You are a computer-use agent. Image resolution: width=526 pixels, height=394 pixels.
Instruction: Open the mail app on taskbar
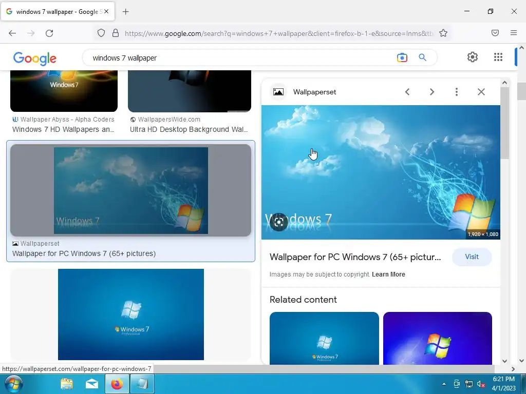click(91, 384)
